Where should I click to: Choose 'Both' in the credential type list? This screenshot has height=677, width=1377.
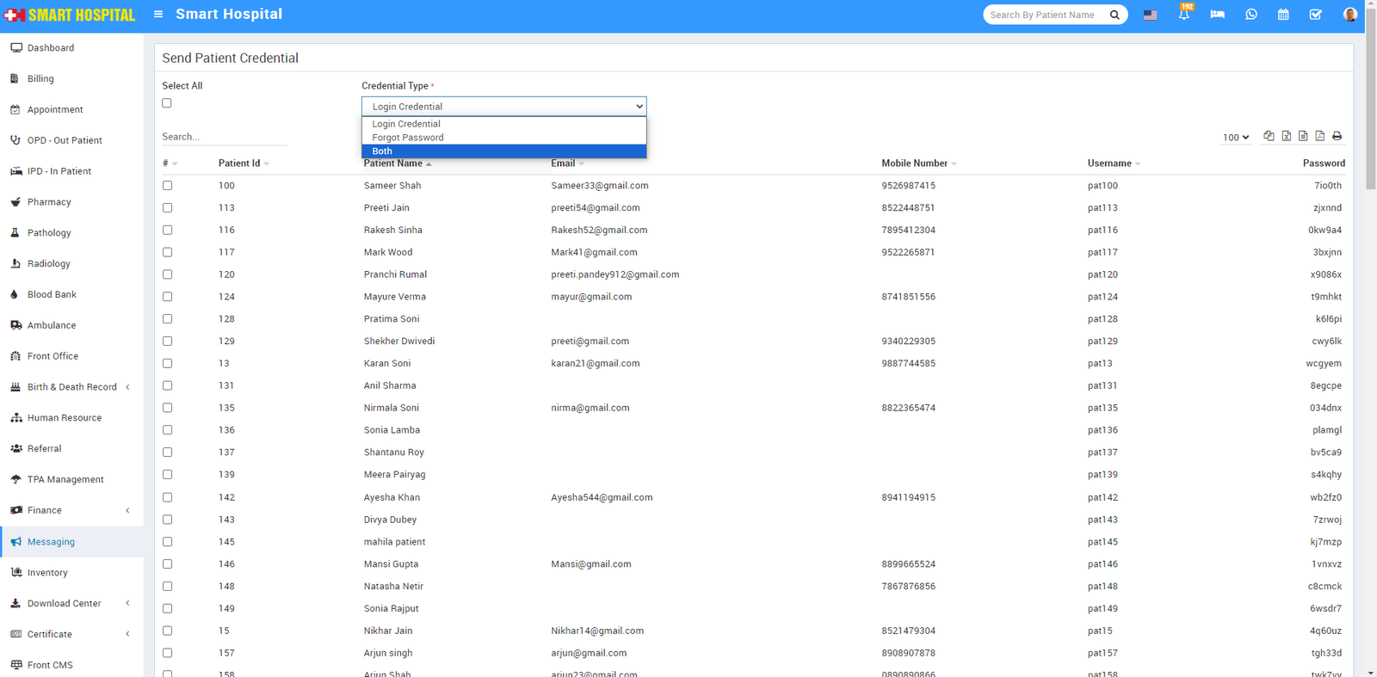[x=503, y=151]
